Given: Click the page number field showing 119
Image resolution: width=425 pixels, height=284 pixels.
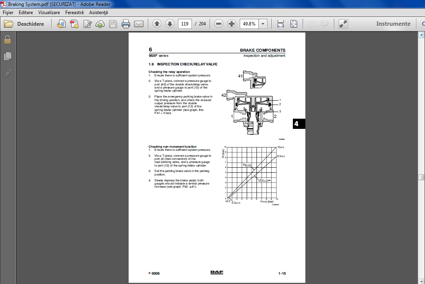Looking at the screenshot, I should coord(185,24).
